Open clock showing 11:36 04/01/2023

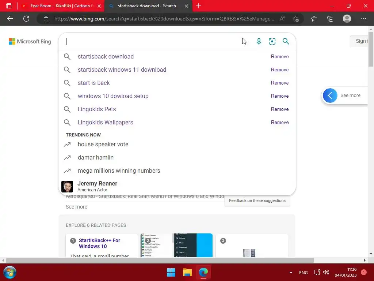(346, 272)
